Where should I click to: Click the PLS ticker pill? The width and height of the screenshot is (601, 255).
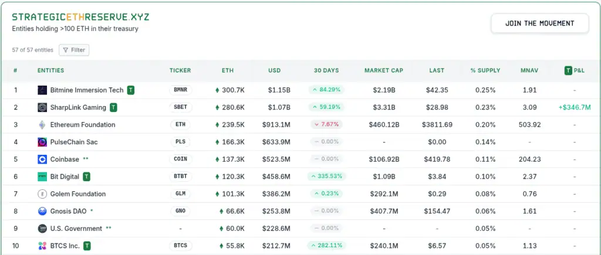(181, 142)
